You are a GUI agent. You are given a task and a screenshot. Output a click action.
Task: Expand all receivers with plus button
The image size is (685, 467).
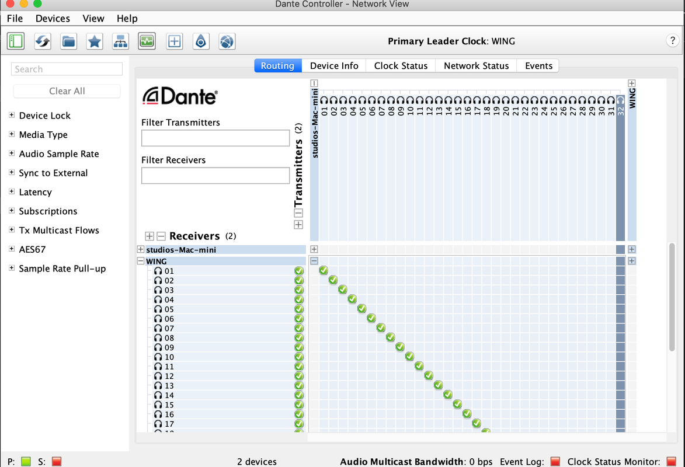(x=149, y=236)
